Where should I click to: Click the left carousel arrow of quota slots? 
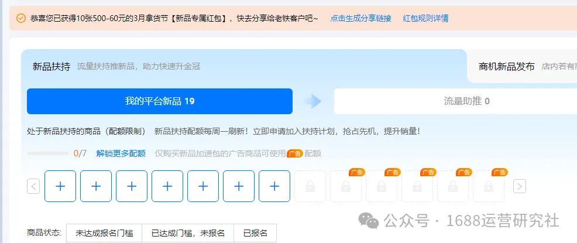pyautogui.click(x=33, y=186)
